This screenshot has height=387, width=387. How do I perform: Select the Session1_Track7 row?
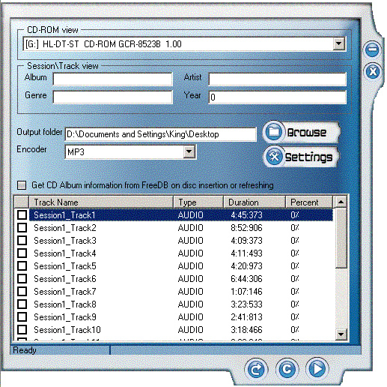(x=181, y=292)
